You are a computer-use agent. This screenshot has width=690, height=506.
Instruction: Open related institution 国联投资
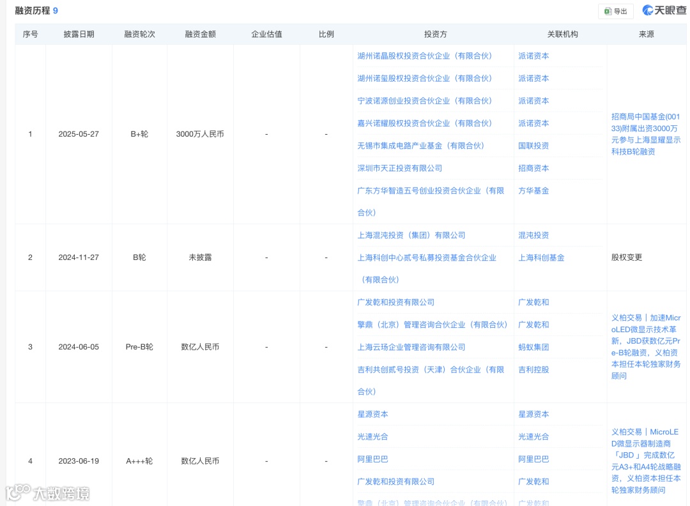click(533, 146)
